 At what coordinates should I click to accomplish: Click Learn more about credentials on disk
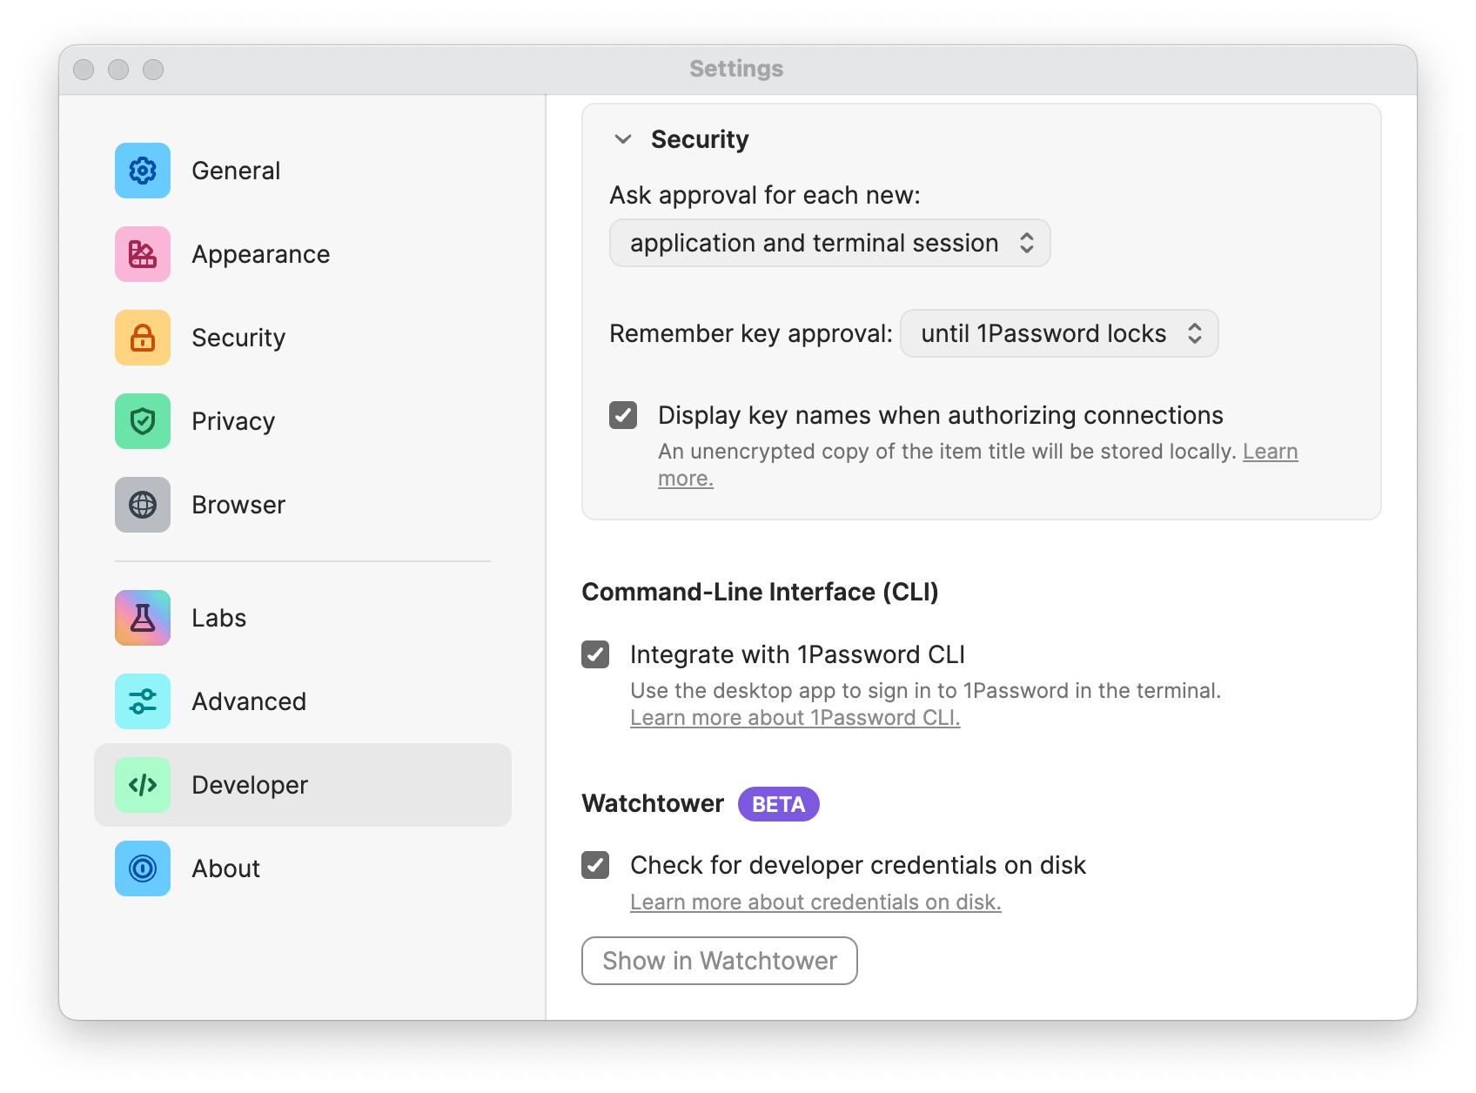pyautogui.click(x=815, y=902)
